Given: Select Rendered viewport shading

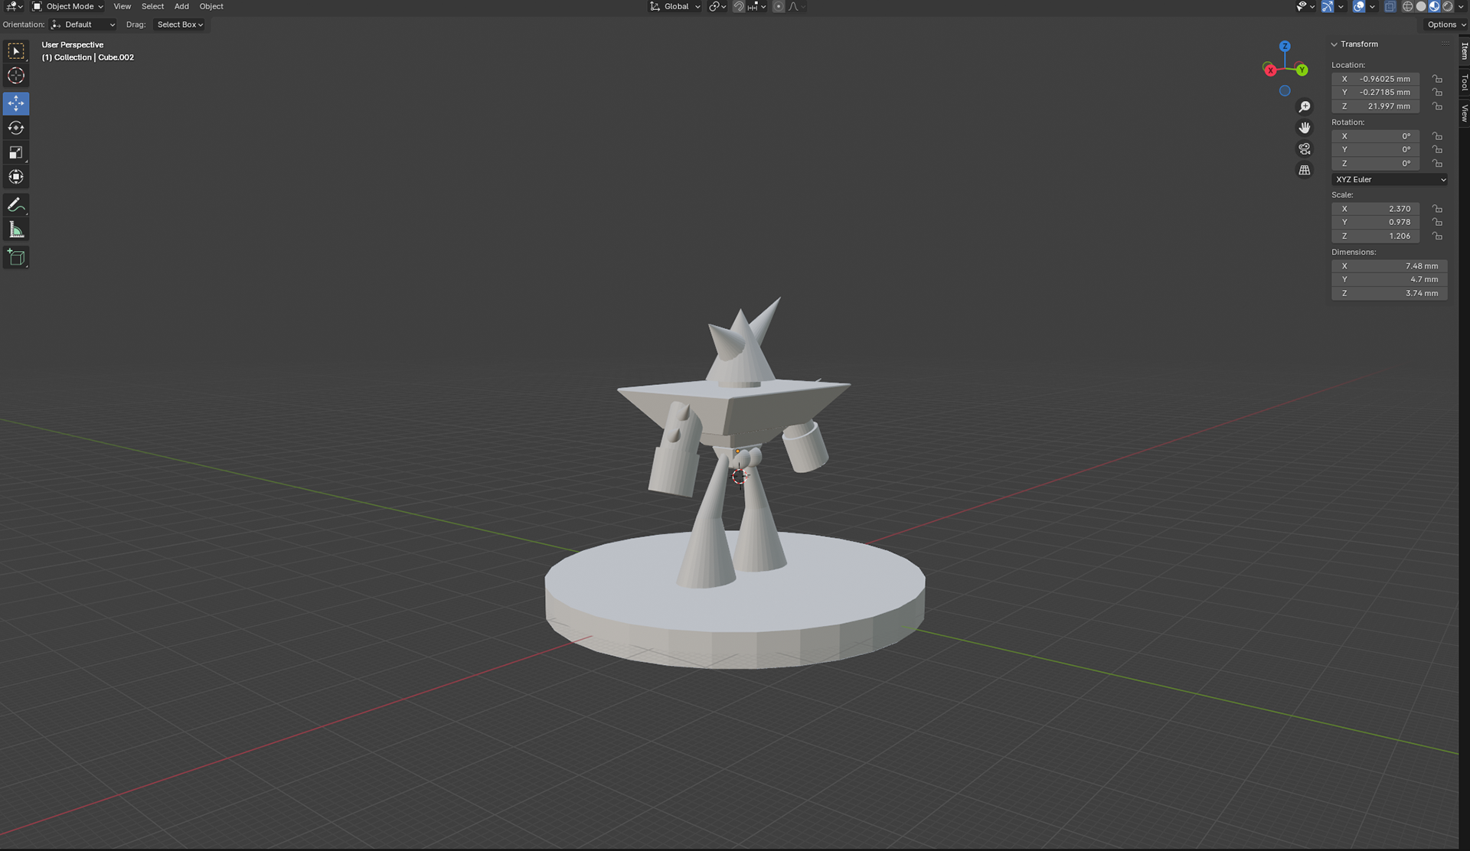Looking at the screenshot, I should tap(1447, 6).
